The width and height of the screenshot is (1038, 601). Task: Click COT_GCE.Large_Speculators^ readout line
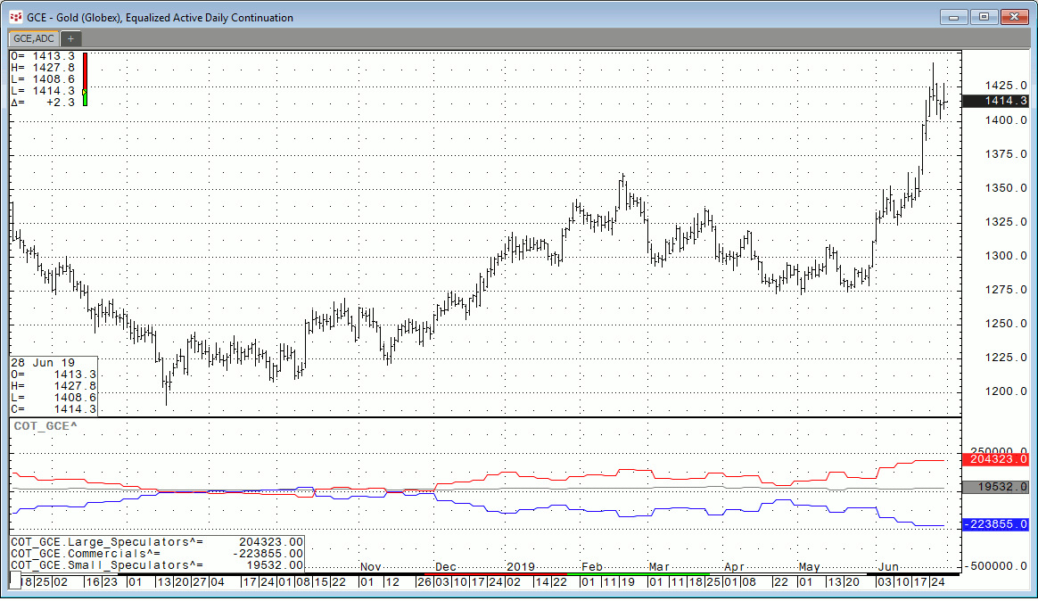click(x=157, y=541)
